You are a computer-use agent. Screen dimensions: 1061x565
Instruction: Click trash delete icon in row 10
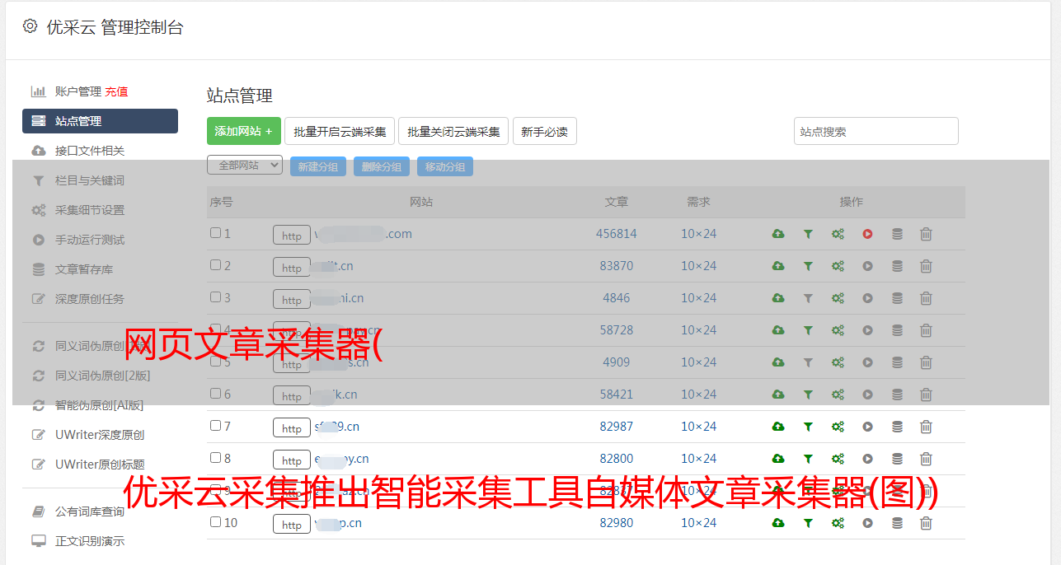point(926,523)
